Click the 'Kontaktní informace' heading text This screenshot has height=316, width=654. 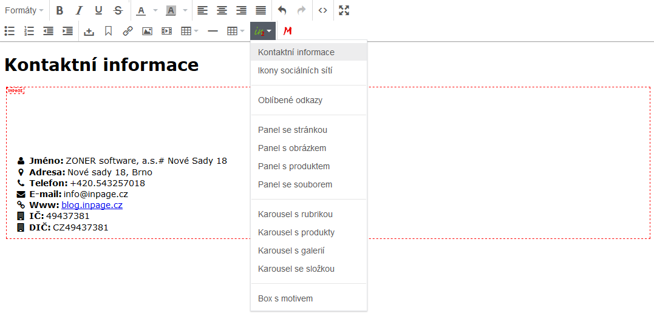pos(101,64)
